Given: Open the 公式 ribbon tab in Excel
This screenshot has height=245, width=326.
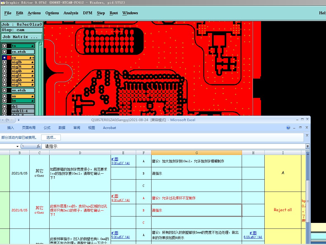Looking at the screenshot, I should pyautogui.click(x=47, y=128).
